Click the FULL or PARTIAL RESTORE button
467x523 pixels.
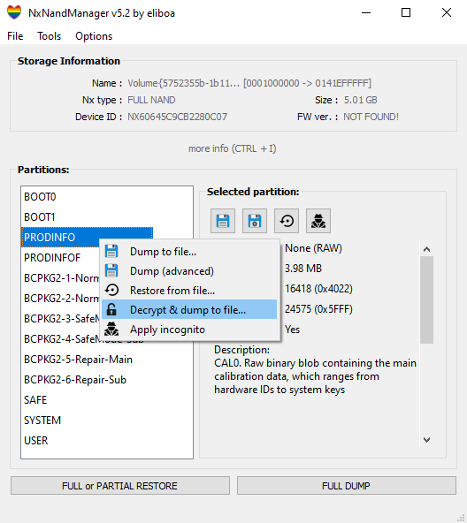pos(120,486)
